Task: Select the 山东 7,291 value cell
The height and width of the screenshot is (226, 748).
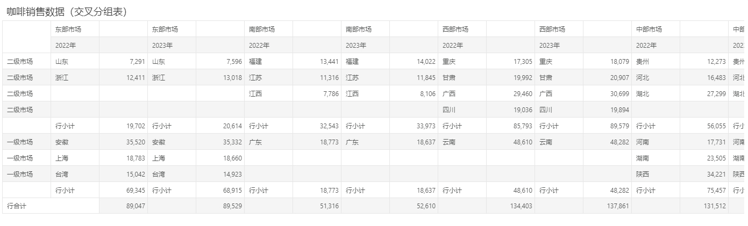Action: [x=124, y=61]
